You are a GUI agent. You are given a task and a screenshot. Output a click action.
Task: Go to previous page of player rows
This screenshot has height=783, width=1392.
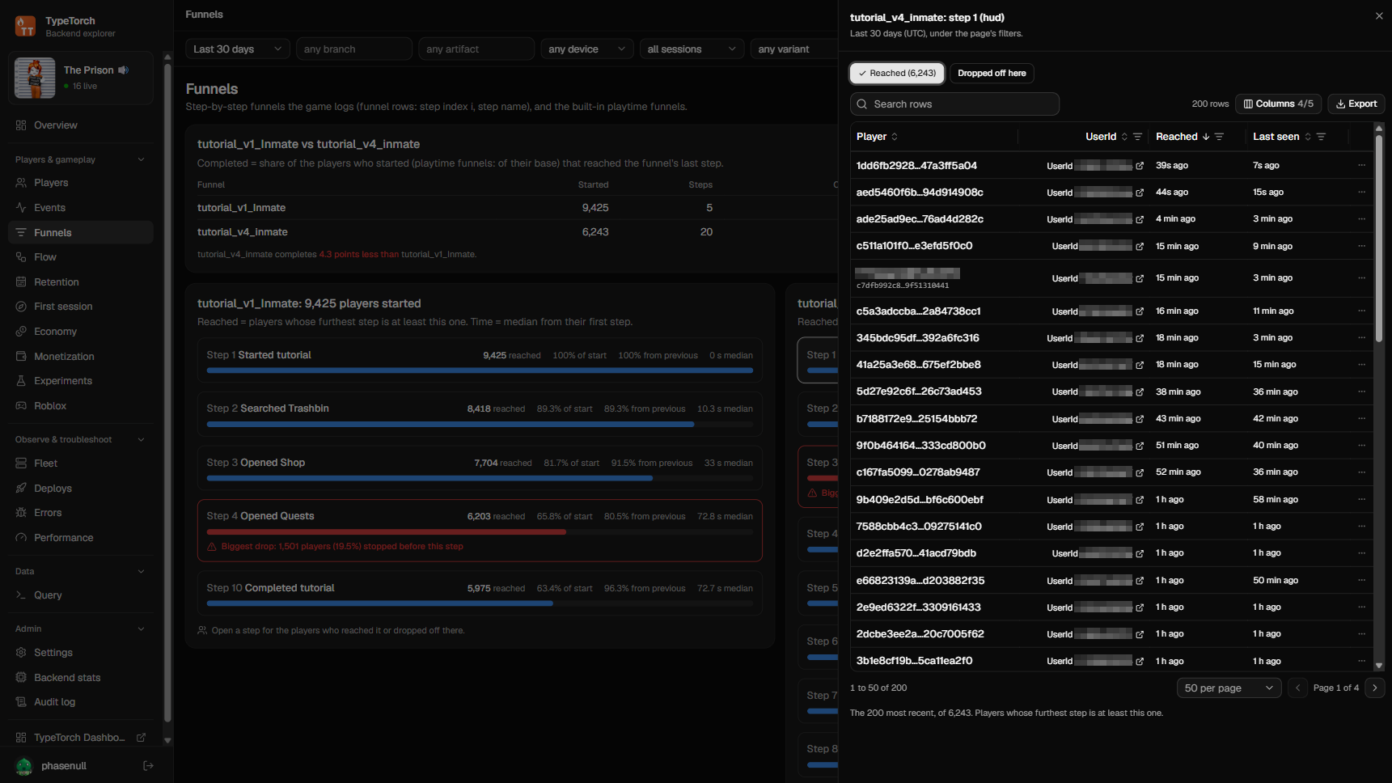click(x=1297, y=688)
